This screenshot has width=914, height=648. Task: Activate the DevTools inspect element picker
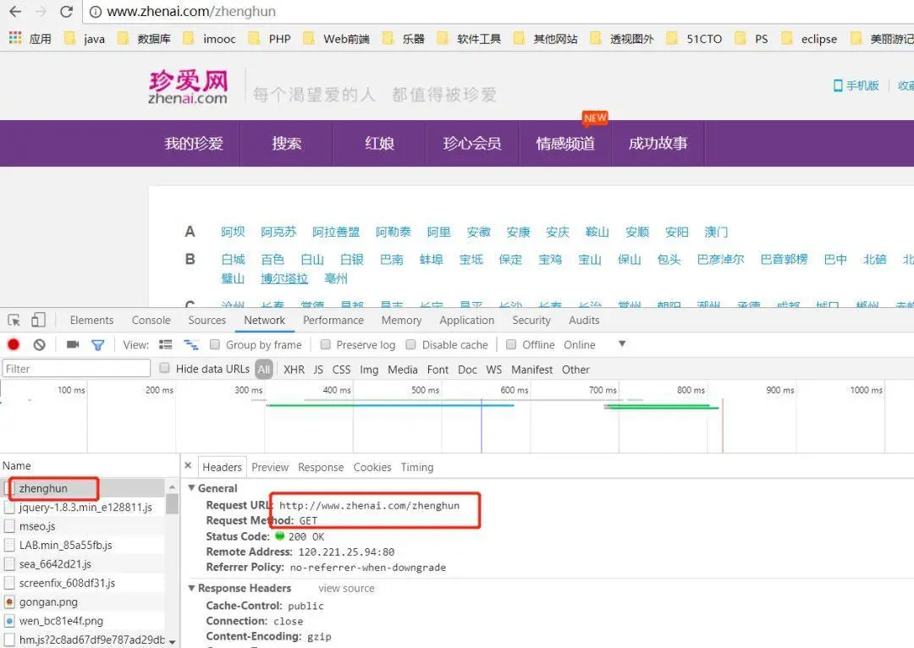click(14, 320)
